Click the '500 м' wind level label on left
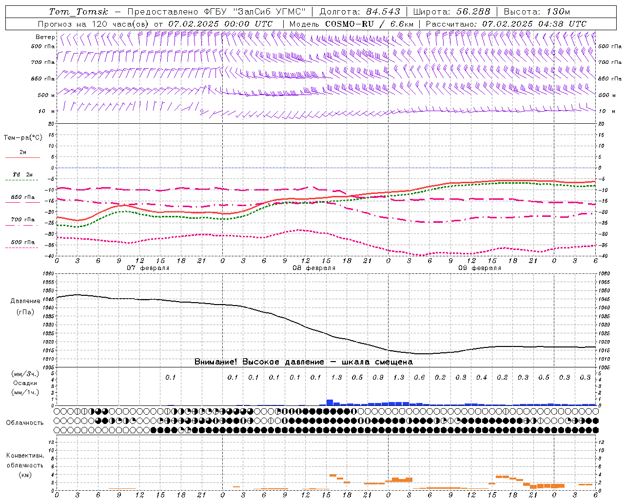This screenshot has height=499, width=624. pyautogui.click(x=46, y=95)
